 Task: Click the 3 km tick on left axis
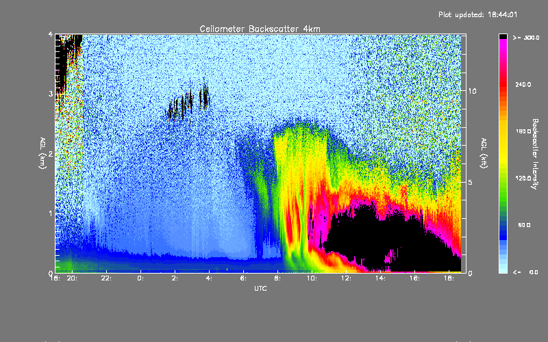51,94
